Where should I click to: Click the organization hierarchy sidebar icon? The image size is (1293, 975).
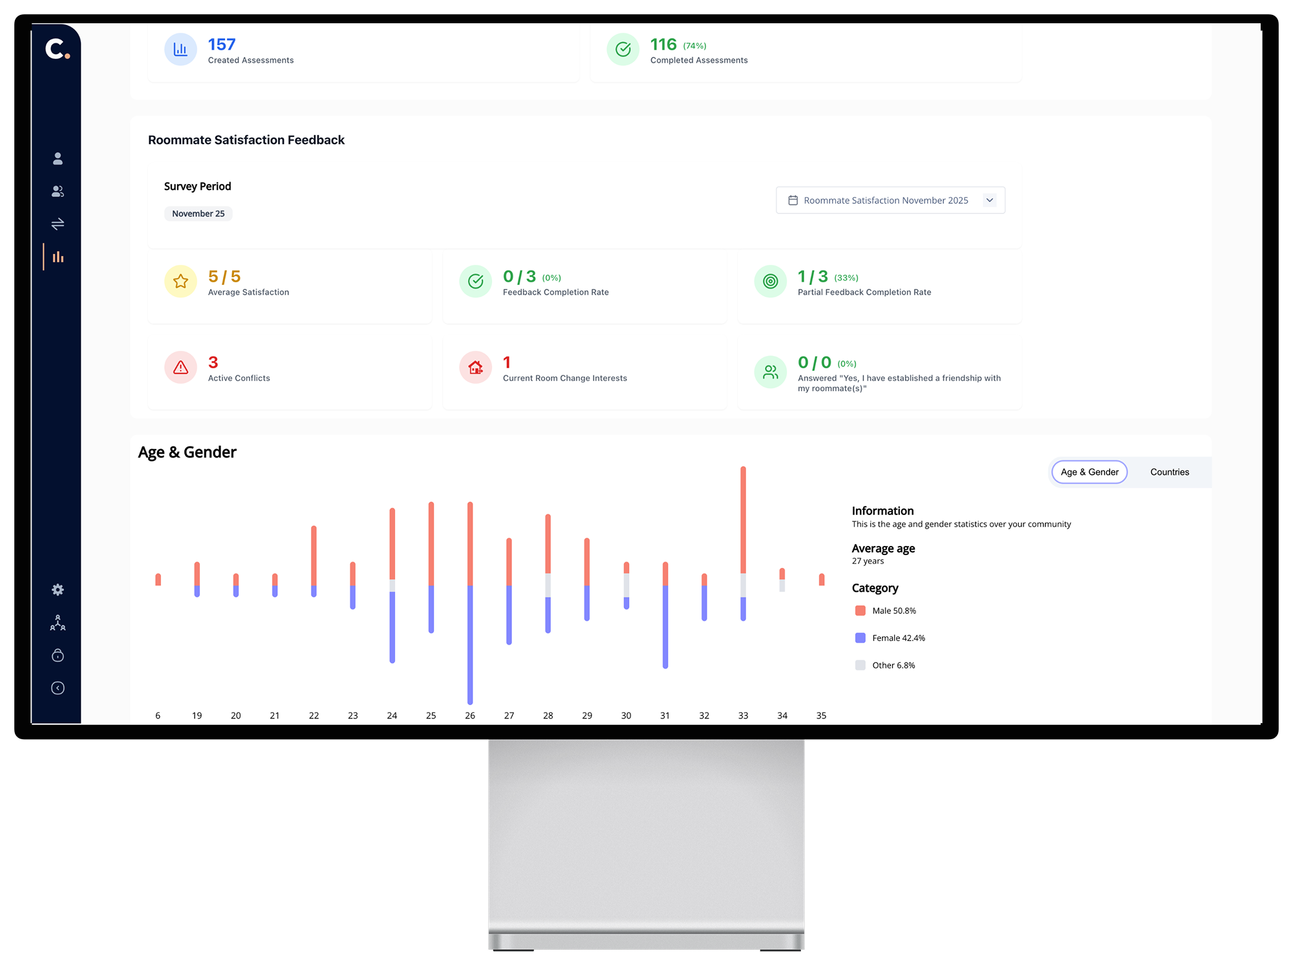tap(58, 623)
